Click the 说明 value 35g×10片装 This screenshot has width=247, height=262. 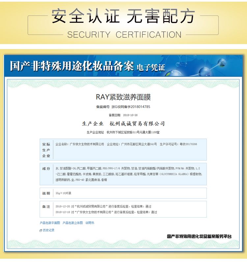click(x=63, y=193)
